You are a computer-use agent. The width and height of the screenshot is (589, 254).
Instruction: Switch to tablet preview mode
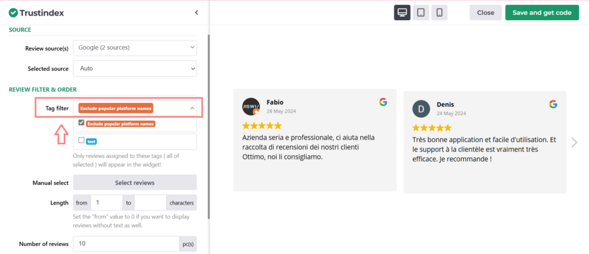pos(421,13)
